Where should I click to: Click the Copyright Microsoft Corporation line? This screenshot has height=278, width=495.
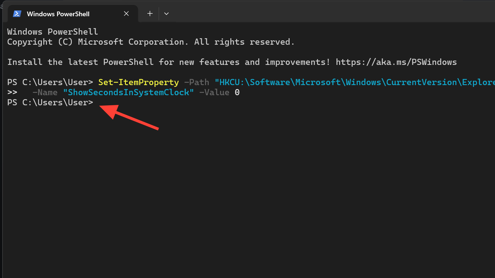(x=151, y=42)
